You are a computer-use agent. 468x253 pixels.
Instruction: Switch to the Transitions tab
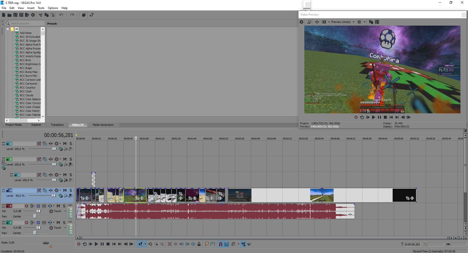click(57, 125)
